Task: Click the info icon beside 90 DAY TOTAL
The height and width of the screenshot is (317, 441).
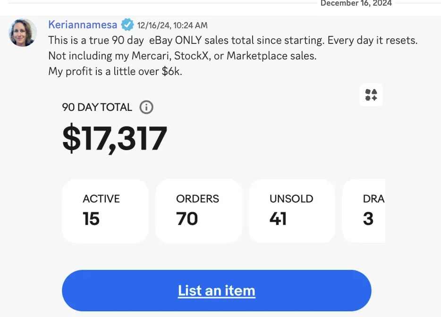Action: click(146, 108)
